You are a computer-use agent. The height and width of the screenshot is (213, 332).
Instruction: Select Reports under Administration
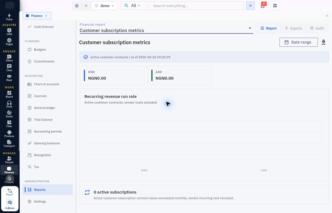pyautogui.click(x=48, y=190)
